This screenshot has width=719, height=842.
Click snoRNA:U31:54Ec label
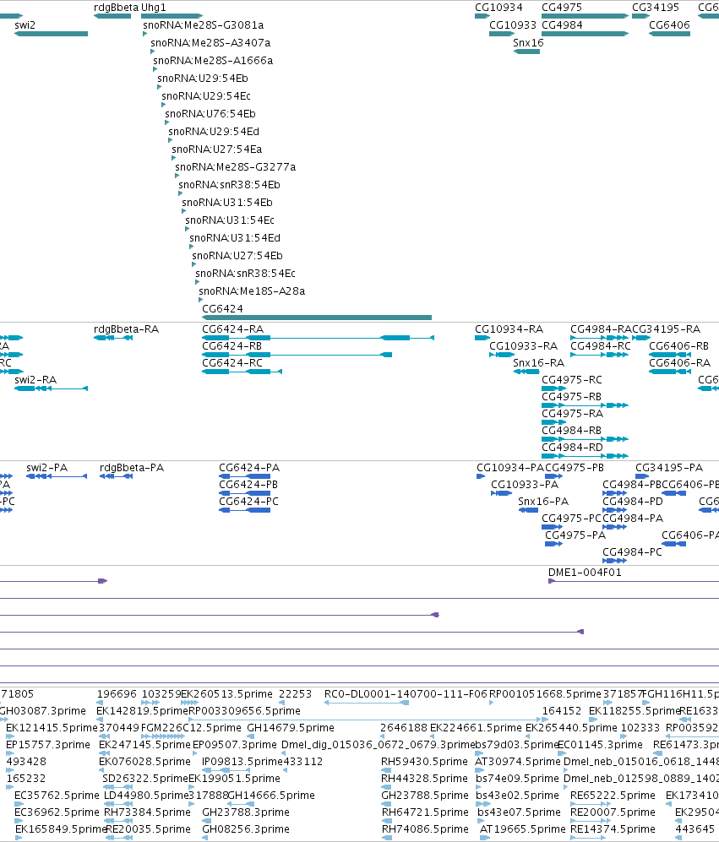[x=230, y=220]
